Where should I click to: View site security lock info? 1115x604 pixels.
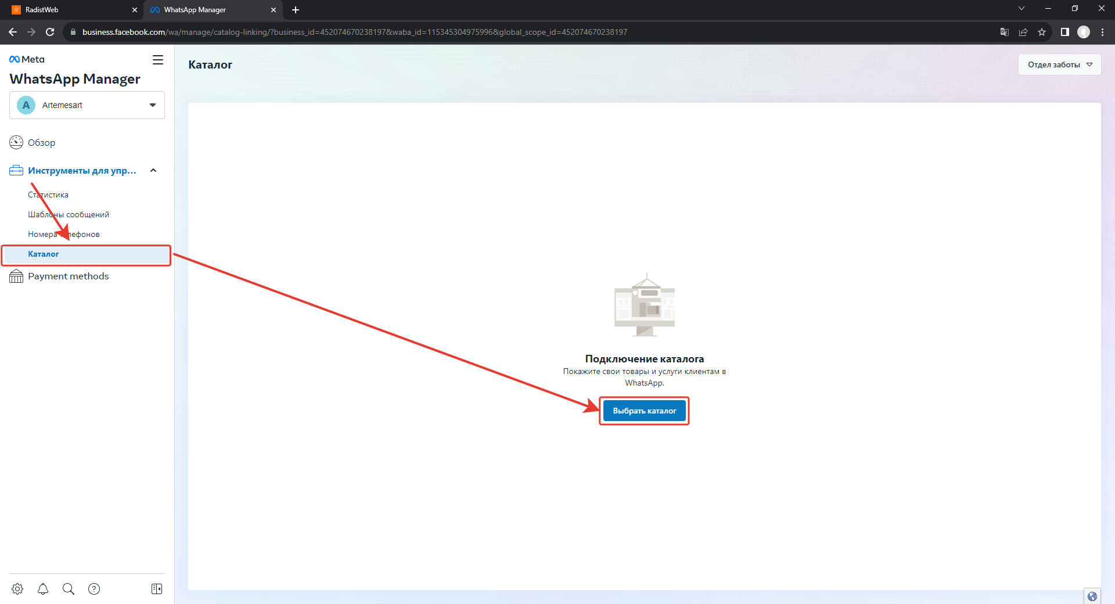[x=73, y=32]
